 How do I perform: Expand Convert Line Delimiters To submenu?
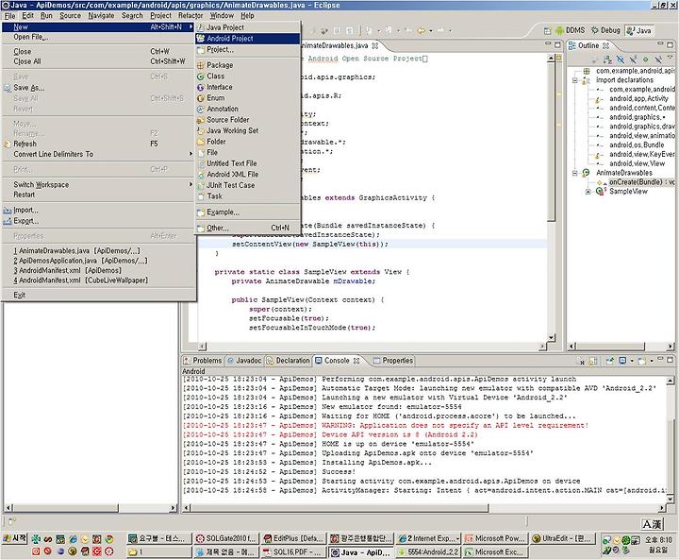[x=98, y=154]
